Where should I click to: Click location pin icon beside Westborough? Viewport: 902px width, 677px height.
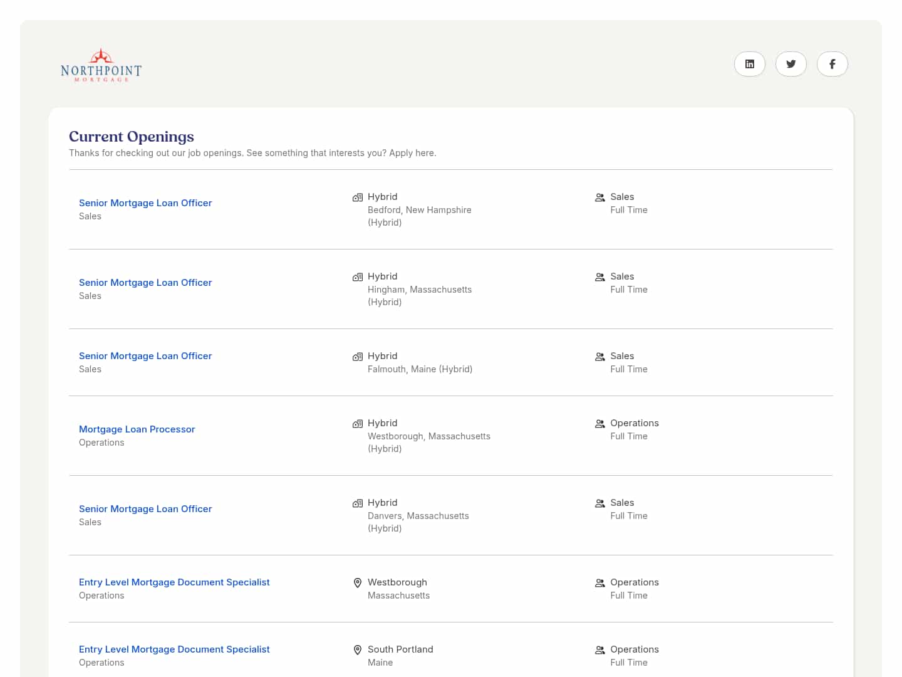358,583
